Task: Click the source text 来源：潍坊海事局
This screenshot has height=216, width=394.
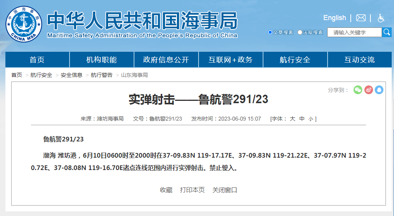Action: pyautogui.click(x=102, y=119)
